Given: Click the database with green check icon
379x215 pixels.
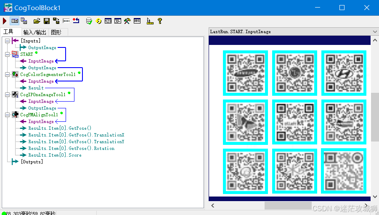Looking at the screenshot, I should tap(89, 21).
